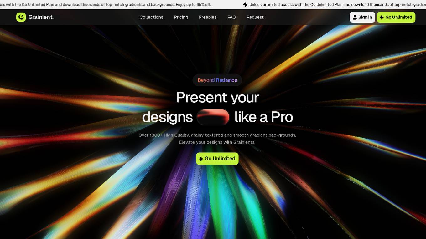Click the Beyond Radiance badge

point(217,80)
